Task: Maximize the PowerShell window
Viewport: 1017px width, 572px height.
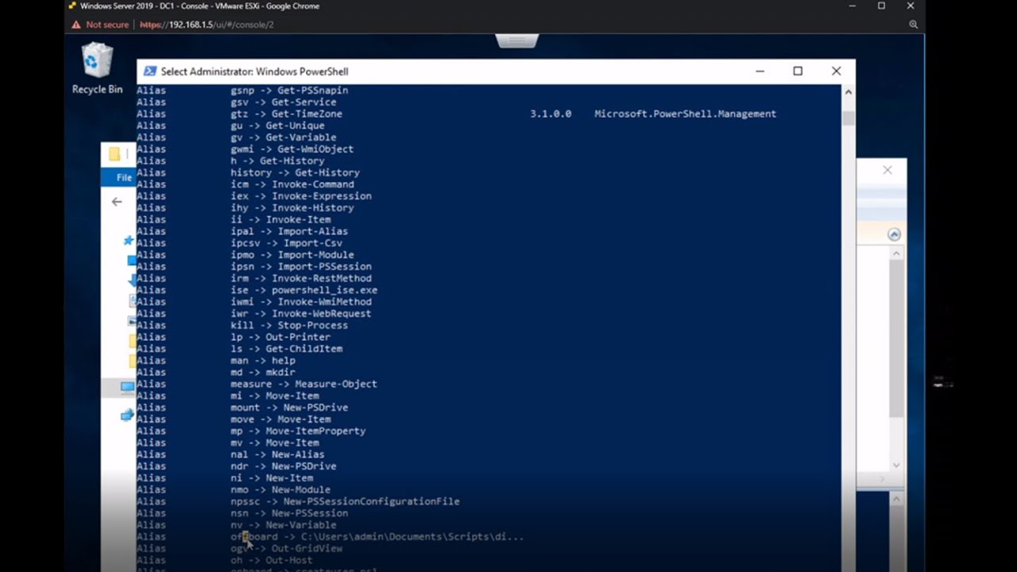Action: coord(798,71)
